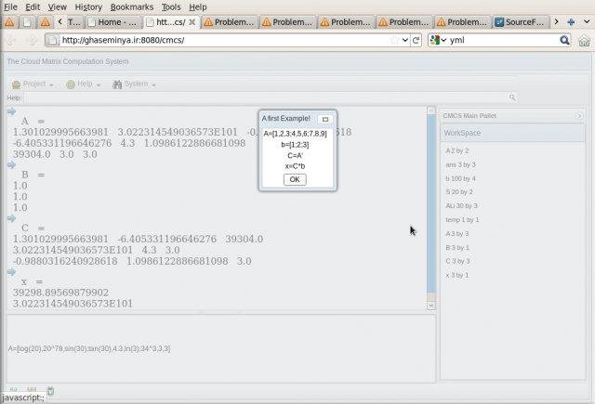This screenshot has width=595, height=404.
Task: Open the browser View menu
Action: (58, 7)
